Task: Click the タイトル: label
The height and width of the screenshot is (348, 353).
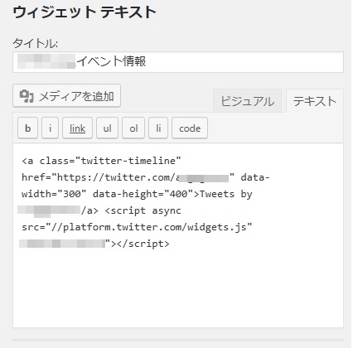Action: [x=36, y=43]
